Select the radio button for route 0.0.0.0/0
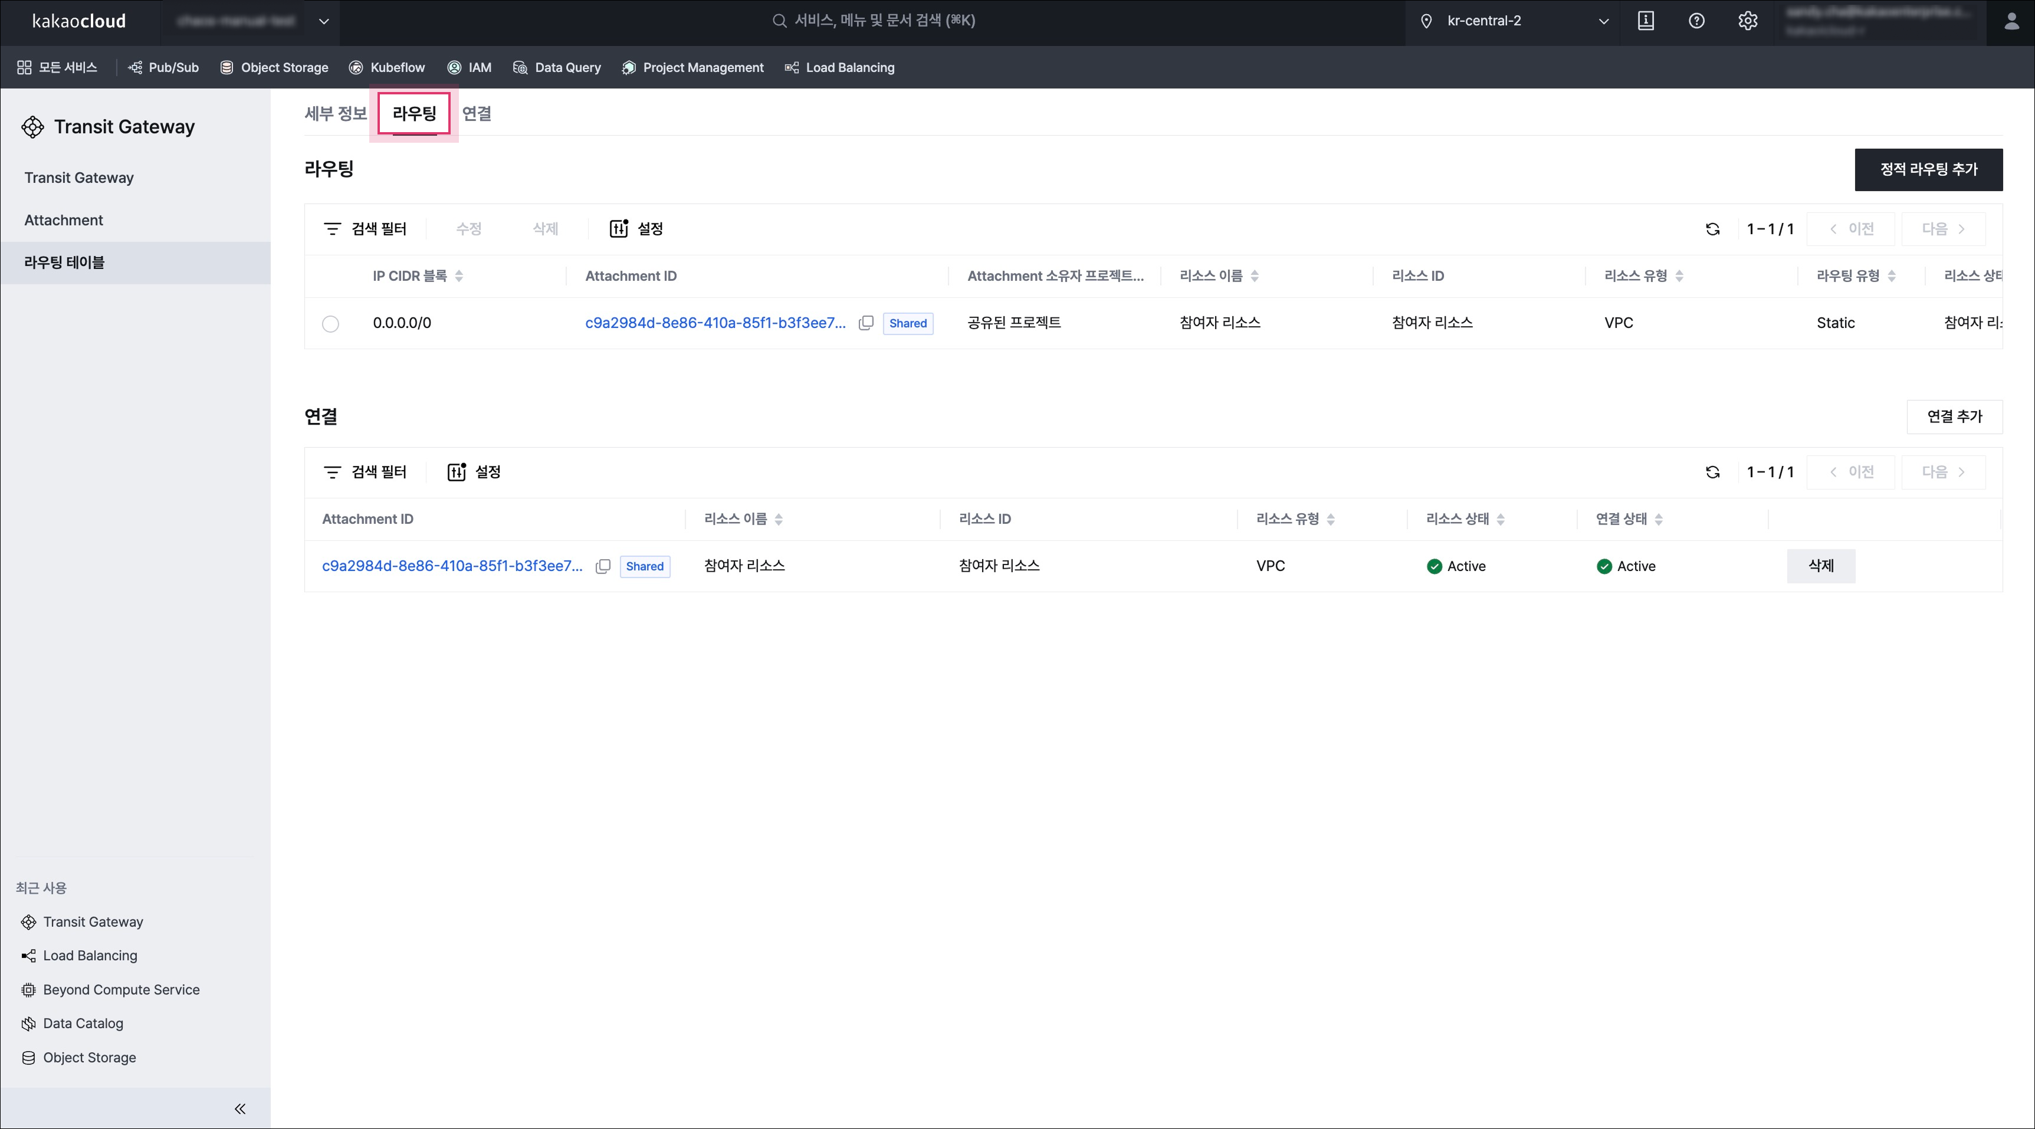This screenshot has width=2035, height=1129. click(330, 324)
